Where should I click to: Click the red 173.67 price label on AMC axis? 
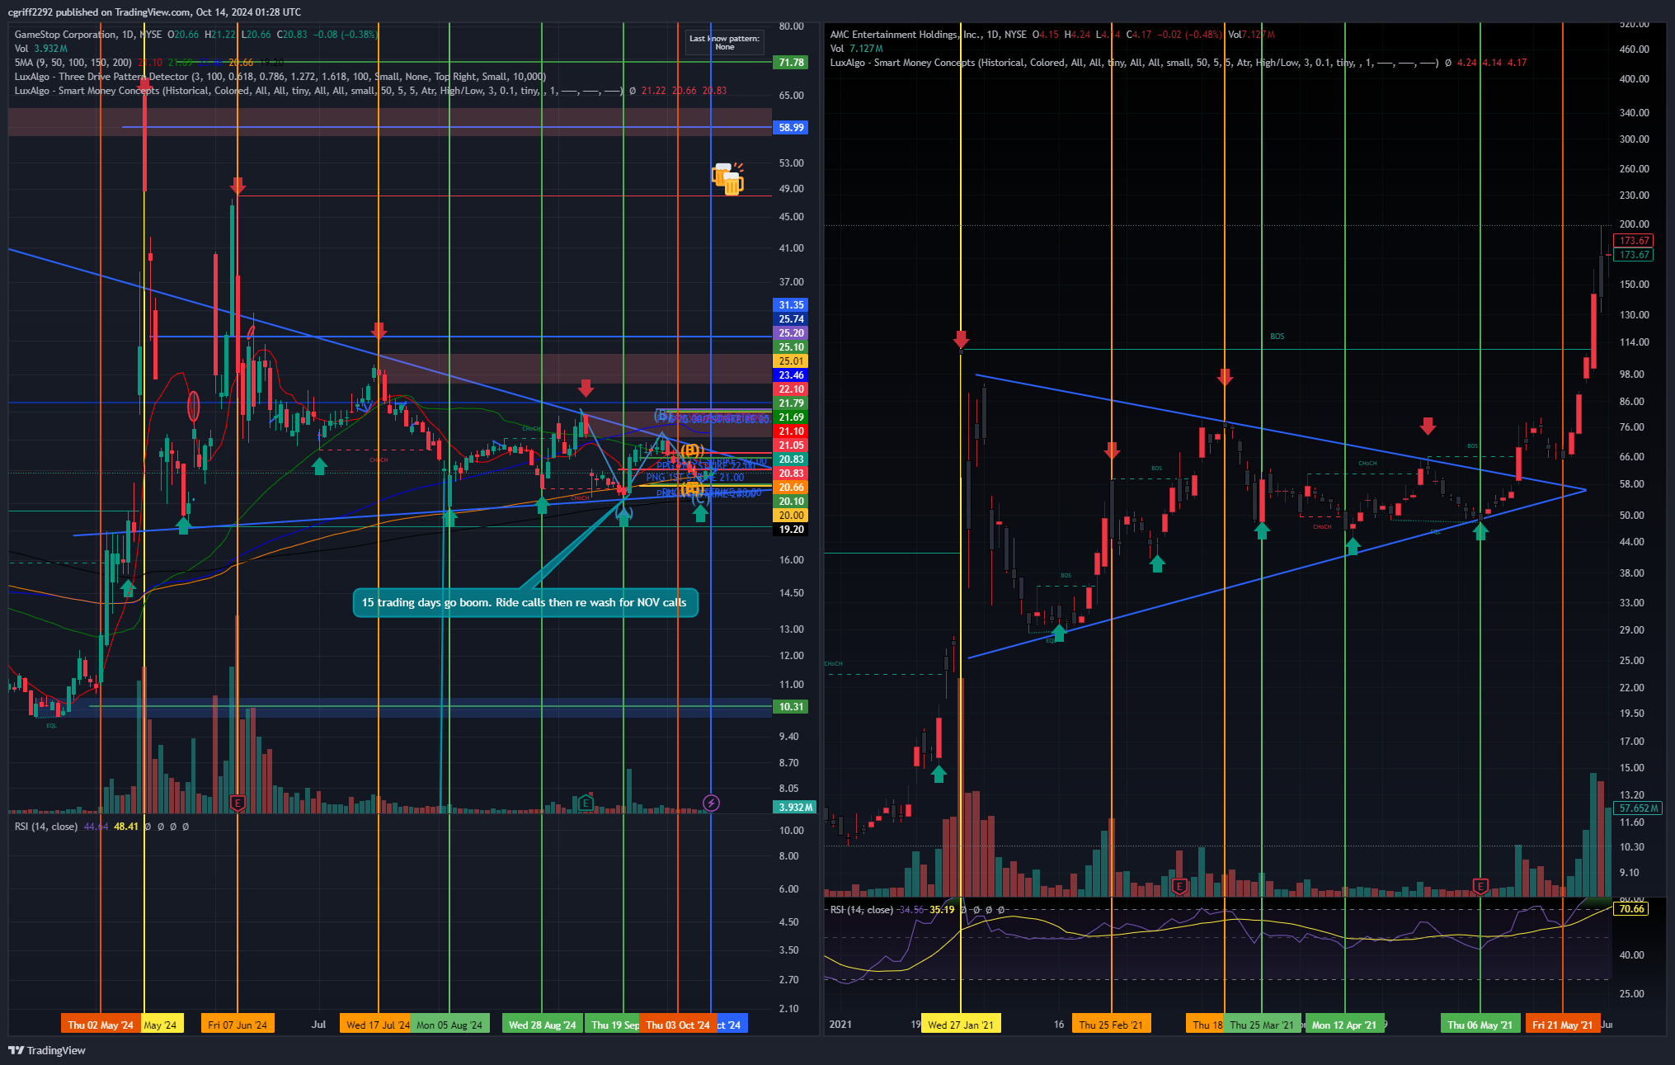(x=1634, y=241)
